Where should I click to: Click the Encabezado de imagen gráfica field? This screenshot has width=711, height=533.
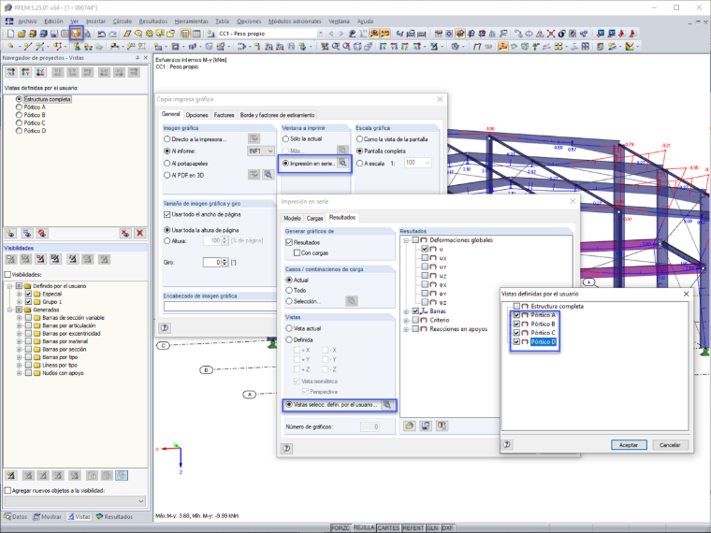point(220,307)
